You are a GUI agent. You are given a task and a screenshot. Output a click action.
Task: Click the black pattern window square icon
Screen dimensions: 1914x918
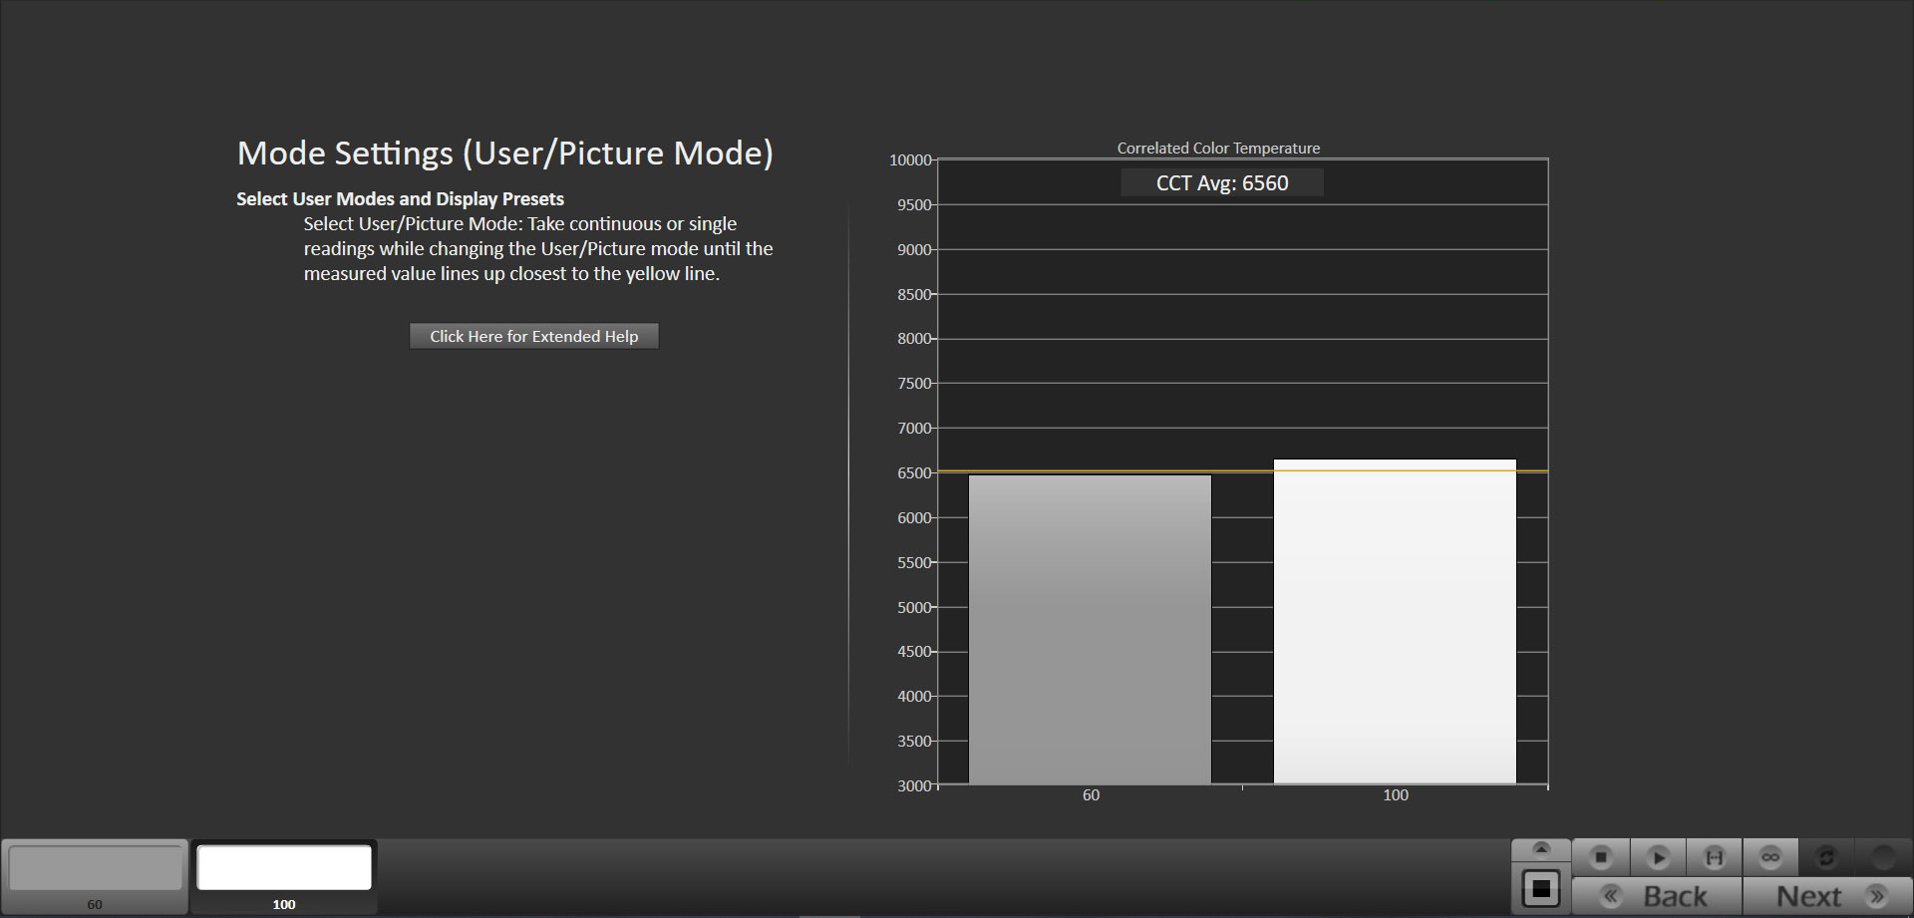(1541, 888)
